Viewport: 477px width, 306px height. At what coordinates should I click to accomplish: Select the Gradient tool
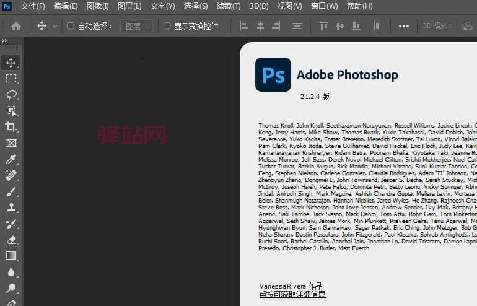click(11, 256)
